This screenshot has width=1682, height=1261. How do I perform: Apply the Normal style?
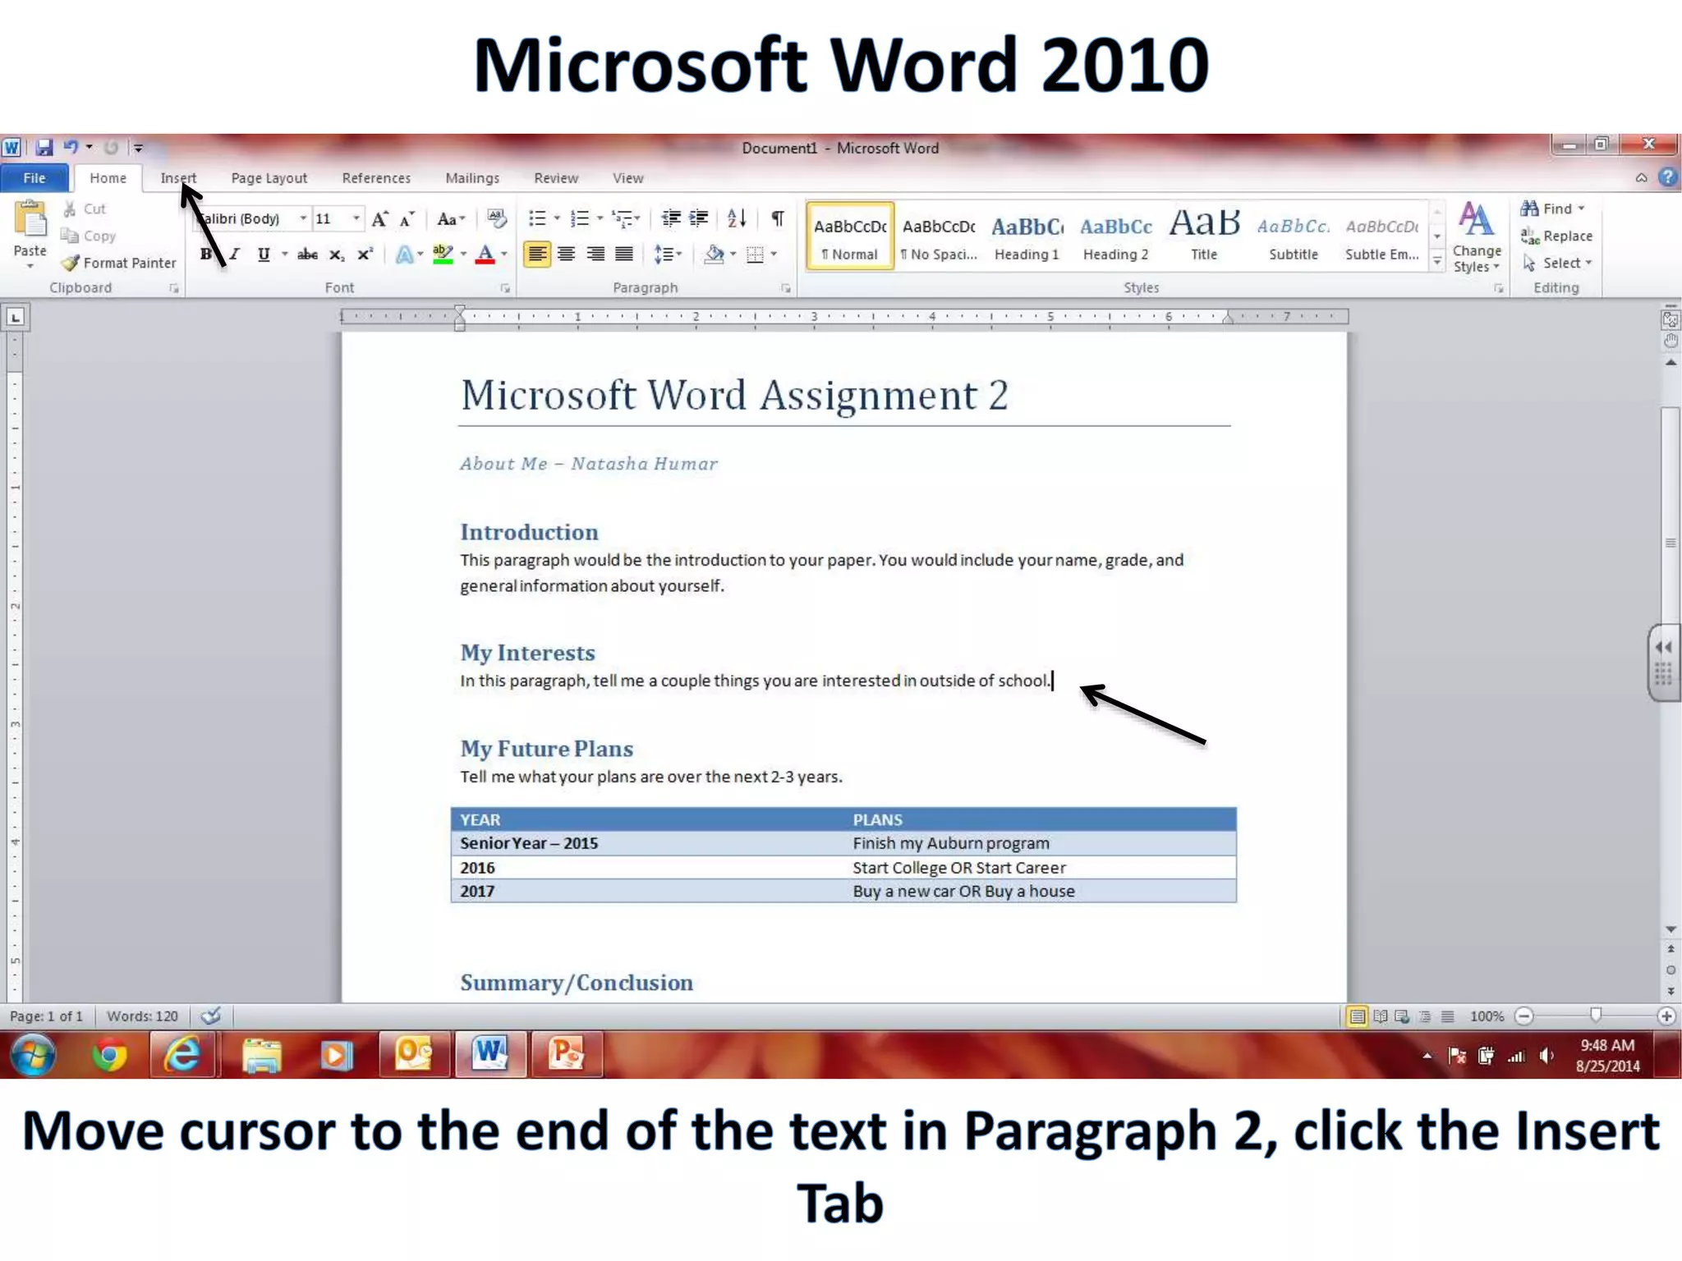(x=850, y=236)
